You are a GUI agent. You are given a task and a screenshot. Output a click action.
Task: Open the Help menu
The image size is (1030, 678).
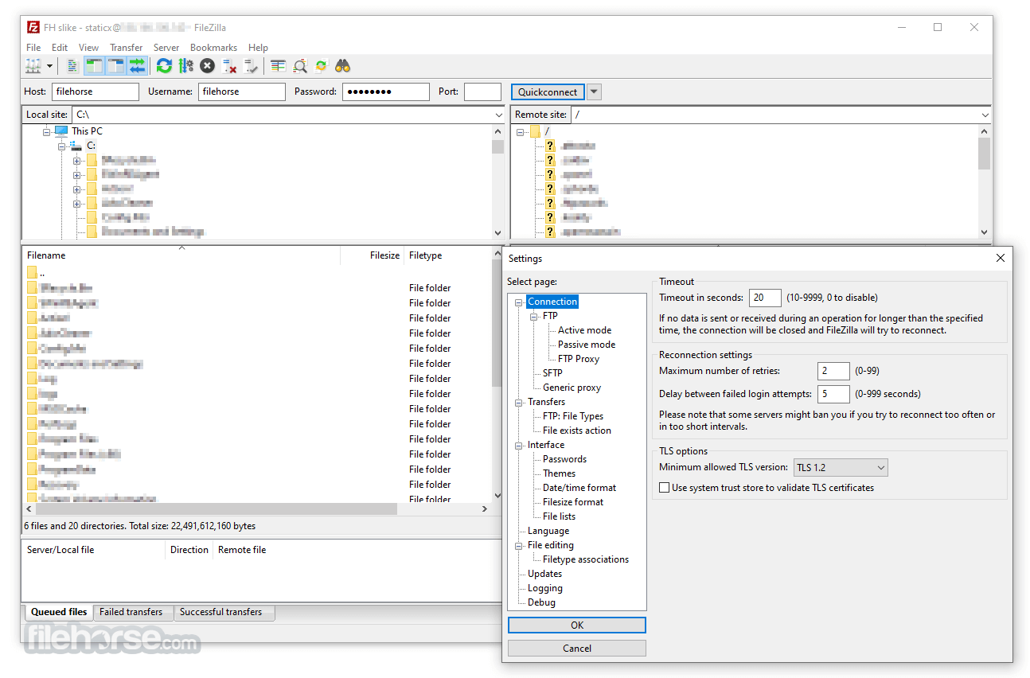(x=258, y=48)
